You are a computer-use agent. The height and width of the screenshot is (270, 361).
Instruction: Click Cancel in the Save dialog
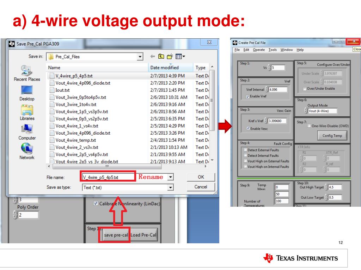click(201, 187)
